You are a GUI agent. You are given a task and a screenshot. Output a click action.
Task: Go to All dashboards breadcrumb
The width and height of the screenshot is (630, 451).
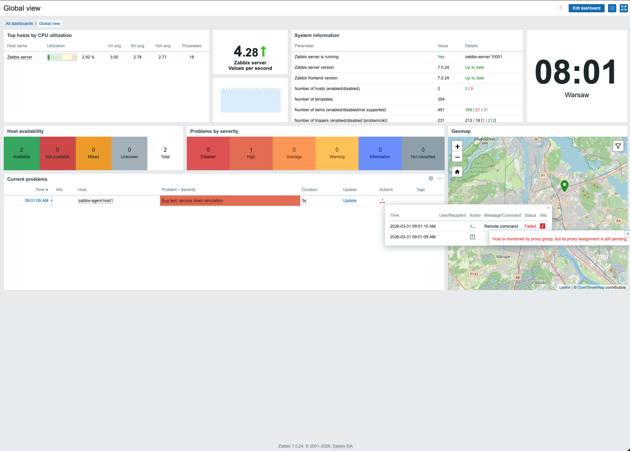click(x=20, y=24)
